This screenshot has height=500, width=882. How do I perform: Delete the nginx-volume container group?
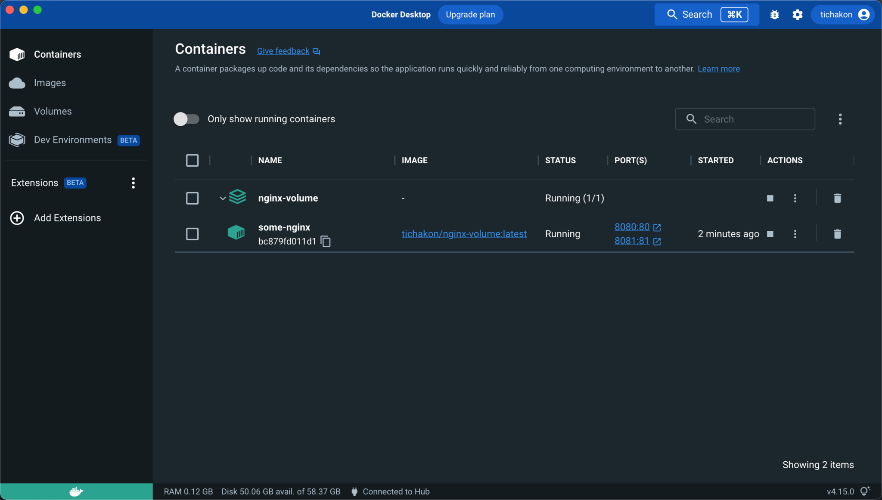837,198
